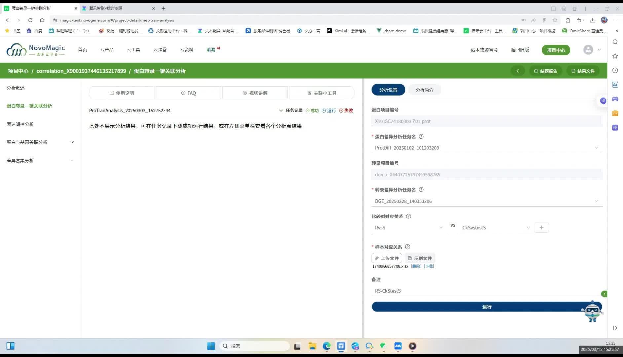Viewport: 623px width, 357px height.
Task: Click the 运行 run button
Action: point(486,307)
